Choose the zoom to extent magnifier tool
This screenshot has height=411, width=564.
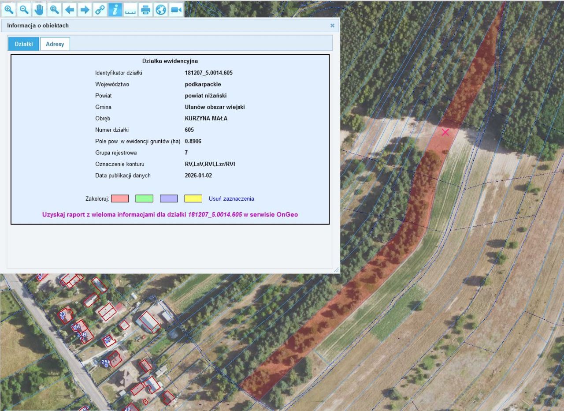pyautogui.click(x=55, y=9)
